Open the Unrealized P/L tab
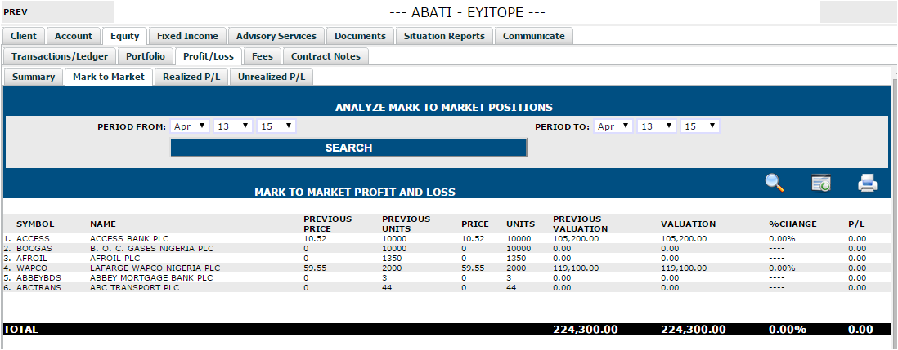This screenshot has width=898, height=350. [x=272, y=77]
